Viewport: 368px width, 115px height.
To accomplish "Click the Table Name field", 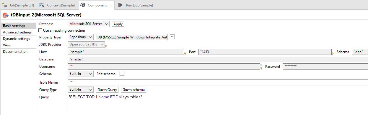I will coord(218,82).
